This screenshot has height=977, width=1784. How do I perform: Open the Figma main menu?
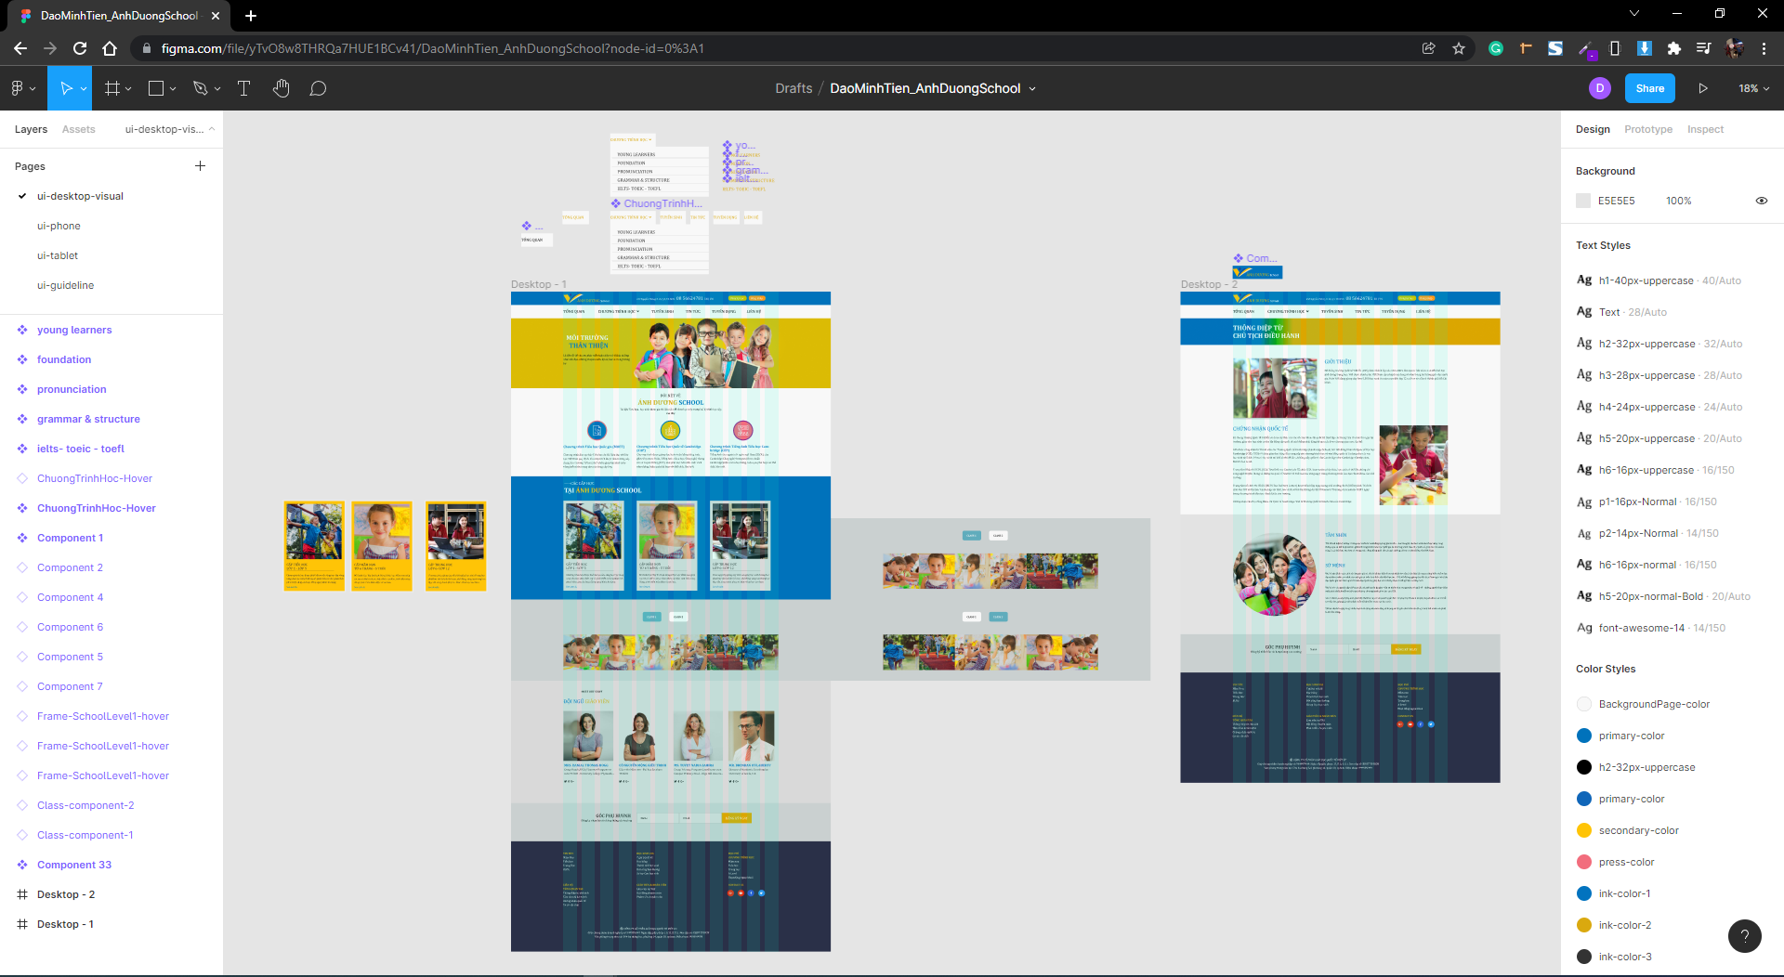click(x=19, y=88)
